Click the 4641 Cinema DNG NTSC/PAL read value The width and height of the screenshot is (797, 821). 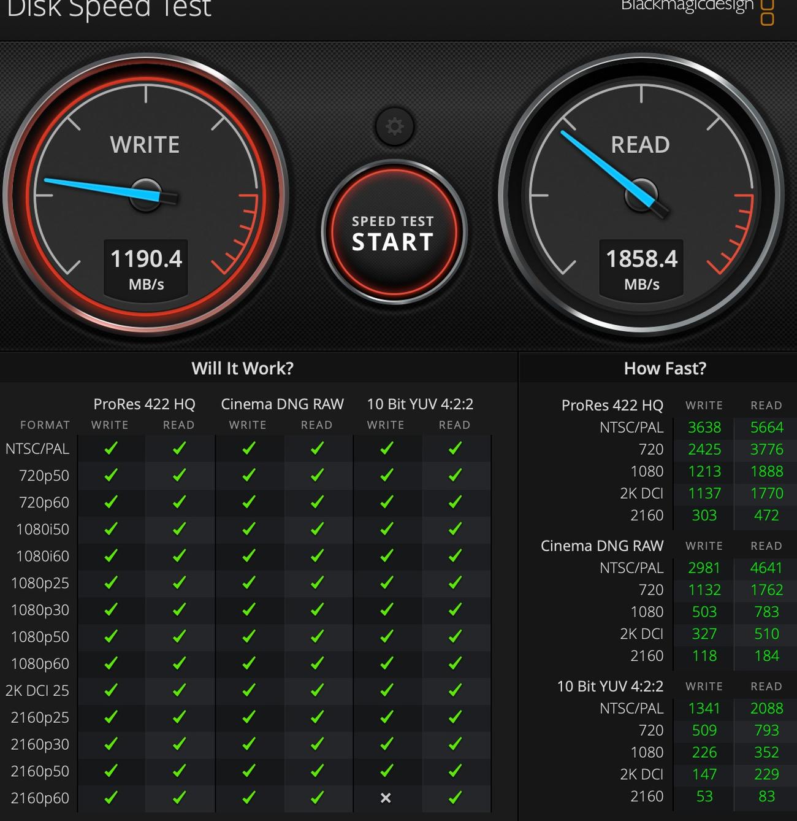tap(766, 568)
